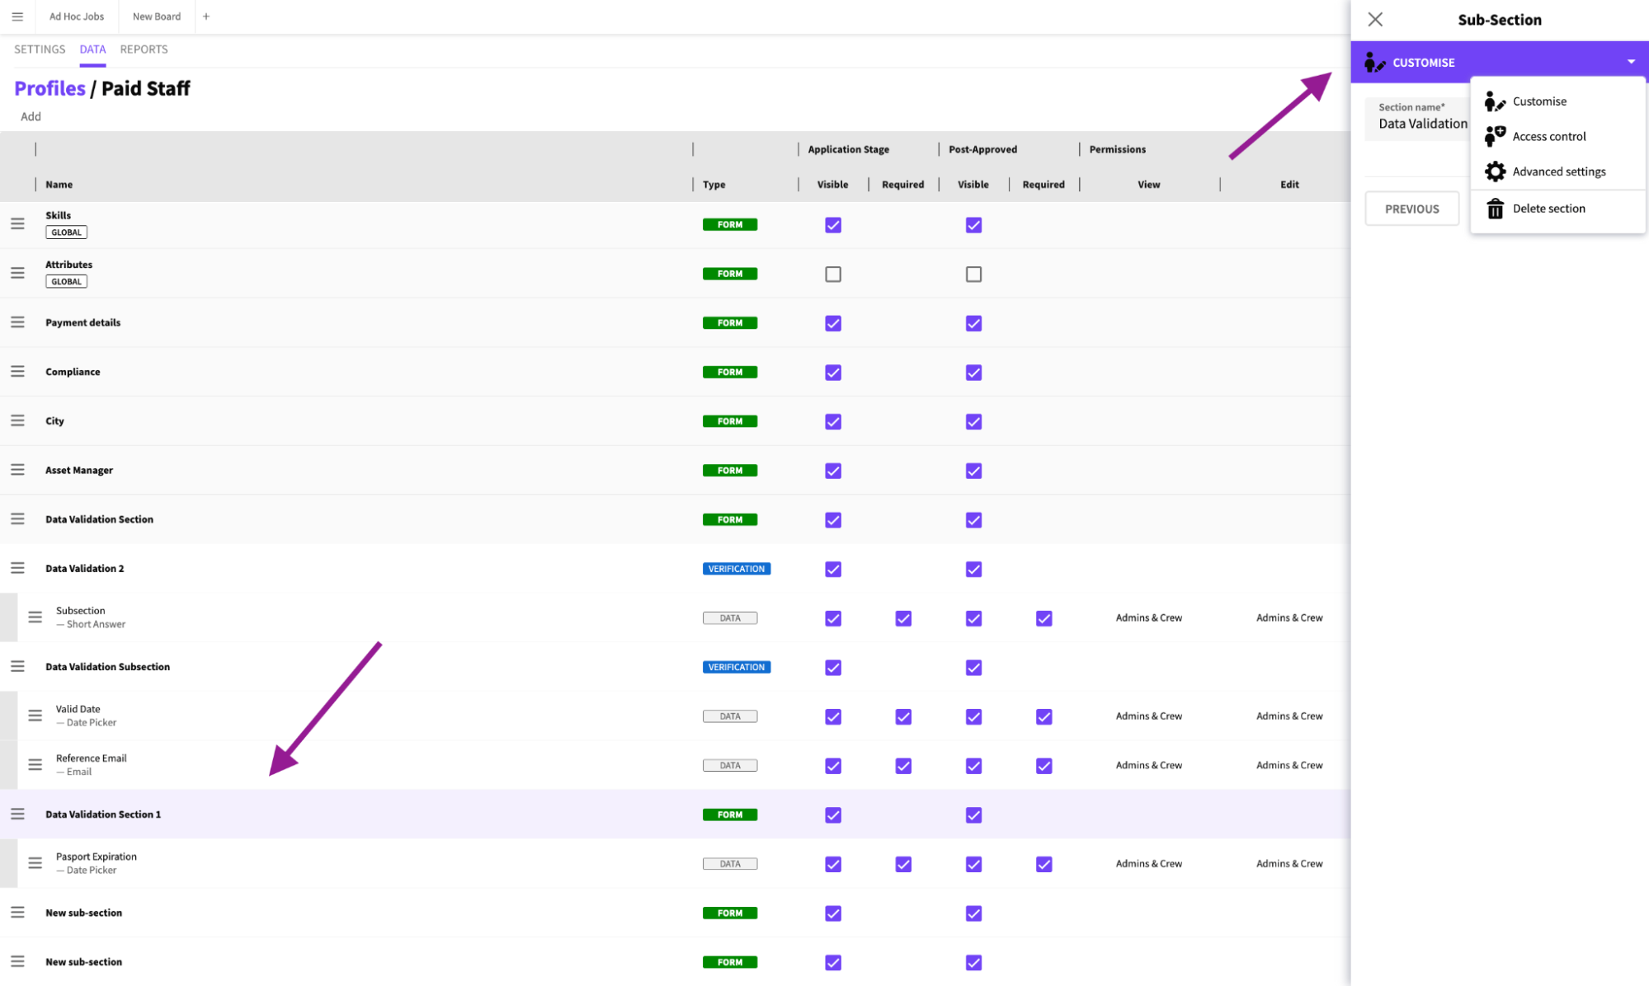Uncheck Application Stage Visible for Skills
Viewport: 1649px width, 986px height.
(x=833, y=225)
